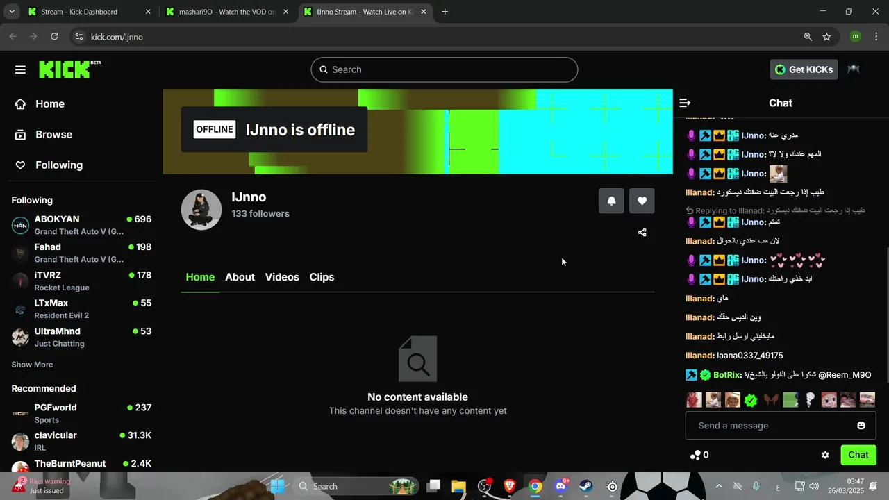Open Brave browser from the taskbar
This screenshot has width=889, height=500.
point(510,486)
